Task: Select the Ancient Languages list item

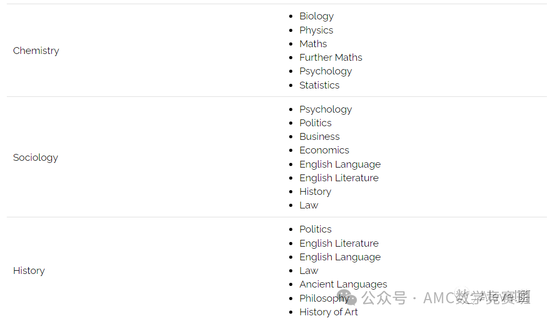Action: 343,284
